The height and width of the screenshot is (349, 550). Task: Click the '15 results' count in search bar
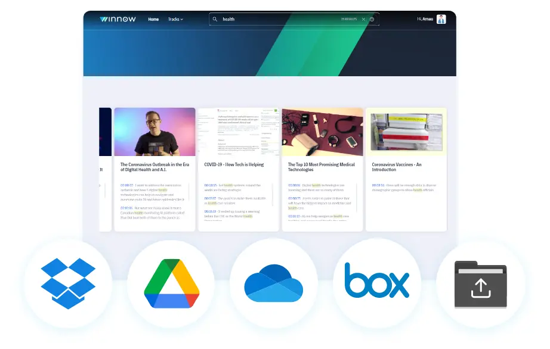pyautogui.click(x=348, y=19)
